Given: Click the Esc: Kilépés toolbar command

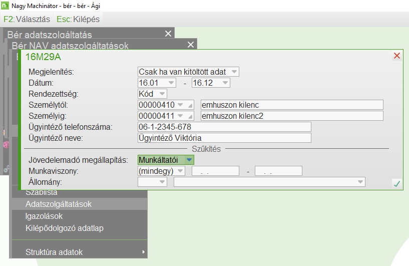Looking at the screenshot, I should point(78,19).
